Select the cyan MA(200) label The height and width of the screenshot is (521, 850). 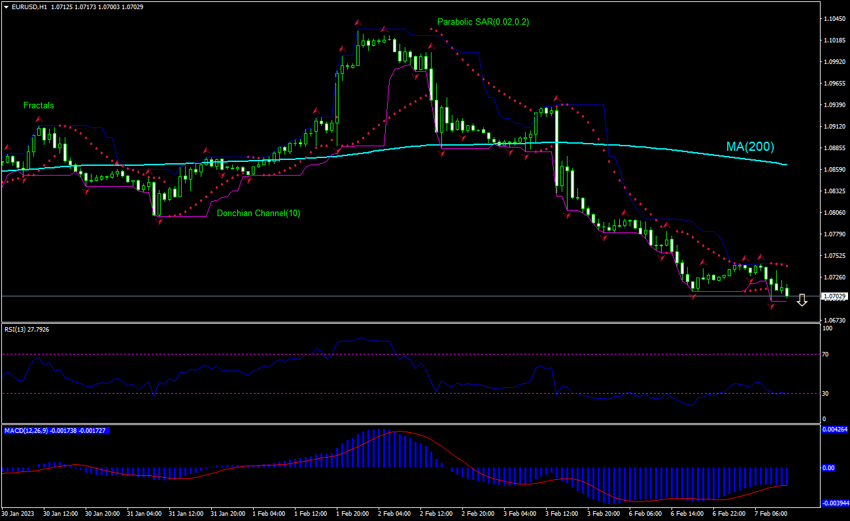click(749, 146)
